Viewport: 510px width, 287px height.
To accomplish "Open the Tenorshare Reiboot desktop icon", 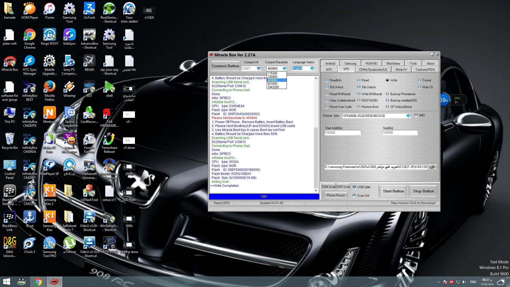I will pos(109,143).
